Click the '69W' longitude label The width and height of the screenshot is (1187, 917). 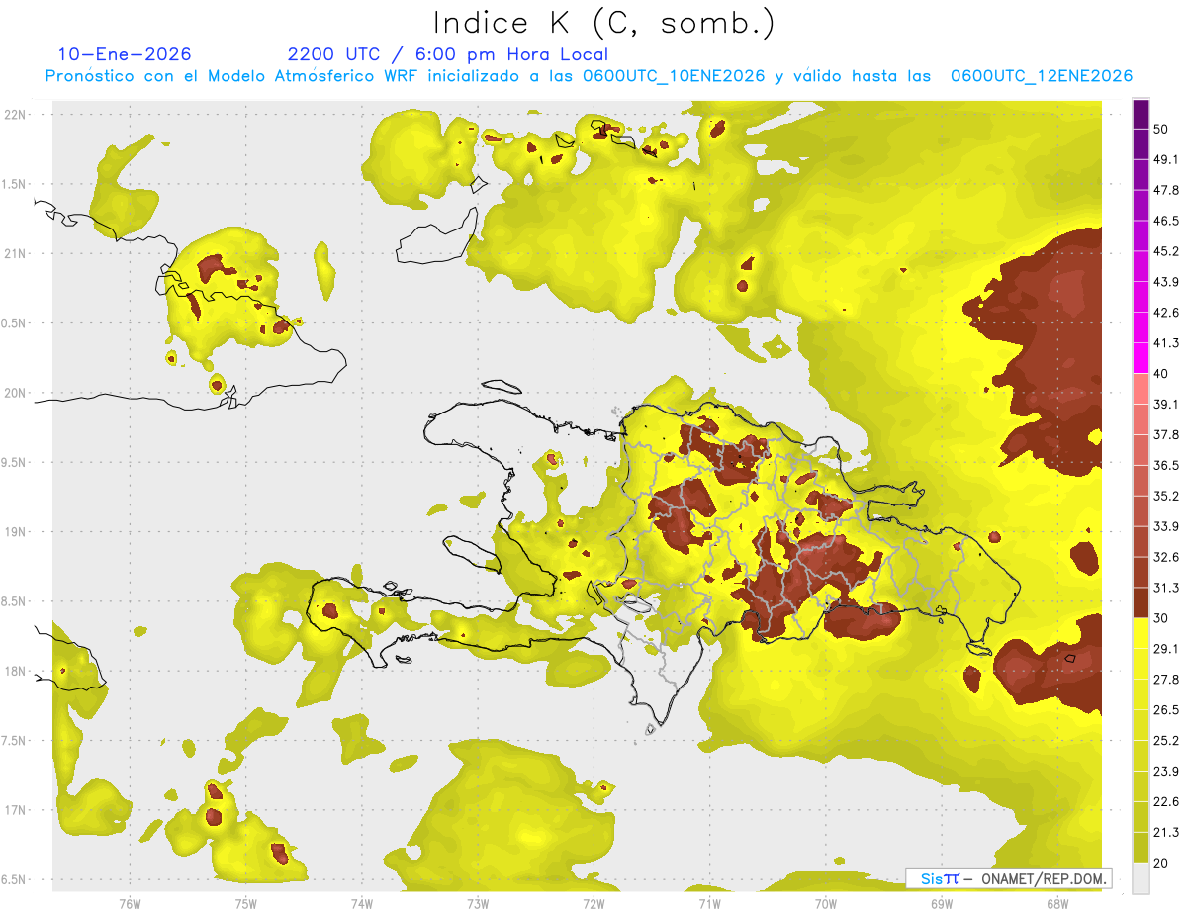pyautogui.click(x=942, y=903)
